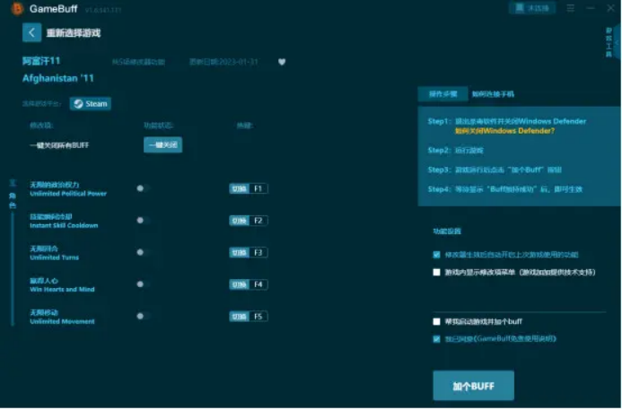622x410 pixels.
Task: Uncheck the GameBuff disclaimer agreement checkbox
Action: point(436,339)
